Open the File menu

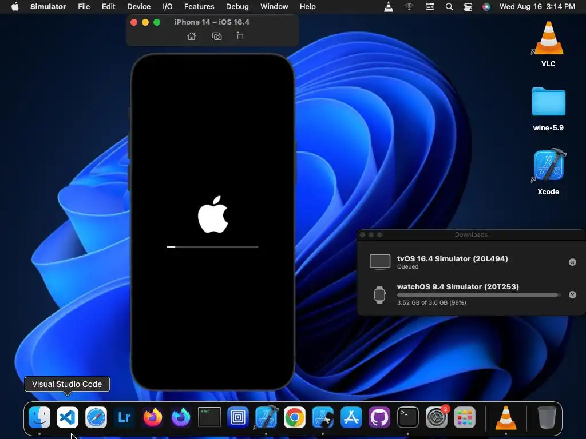point(84,6)
